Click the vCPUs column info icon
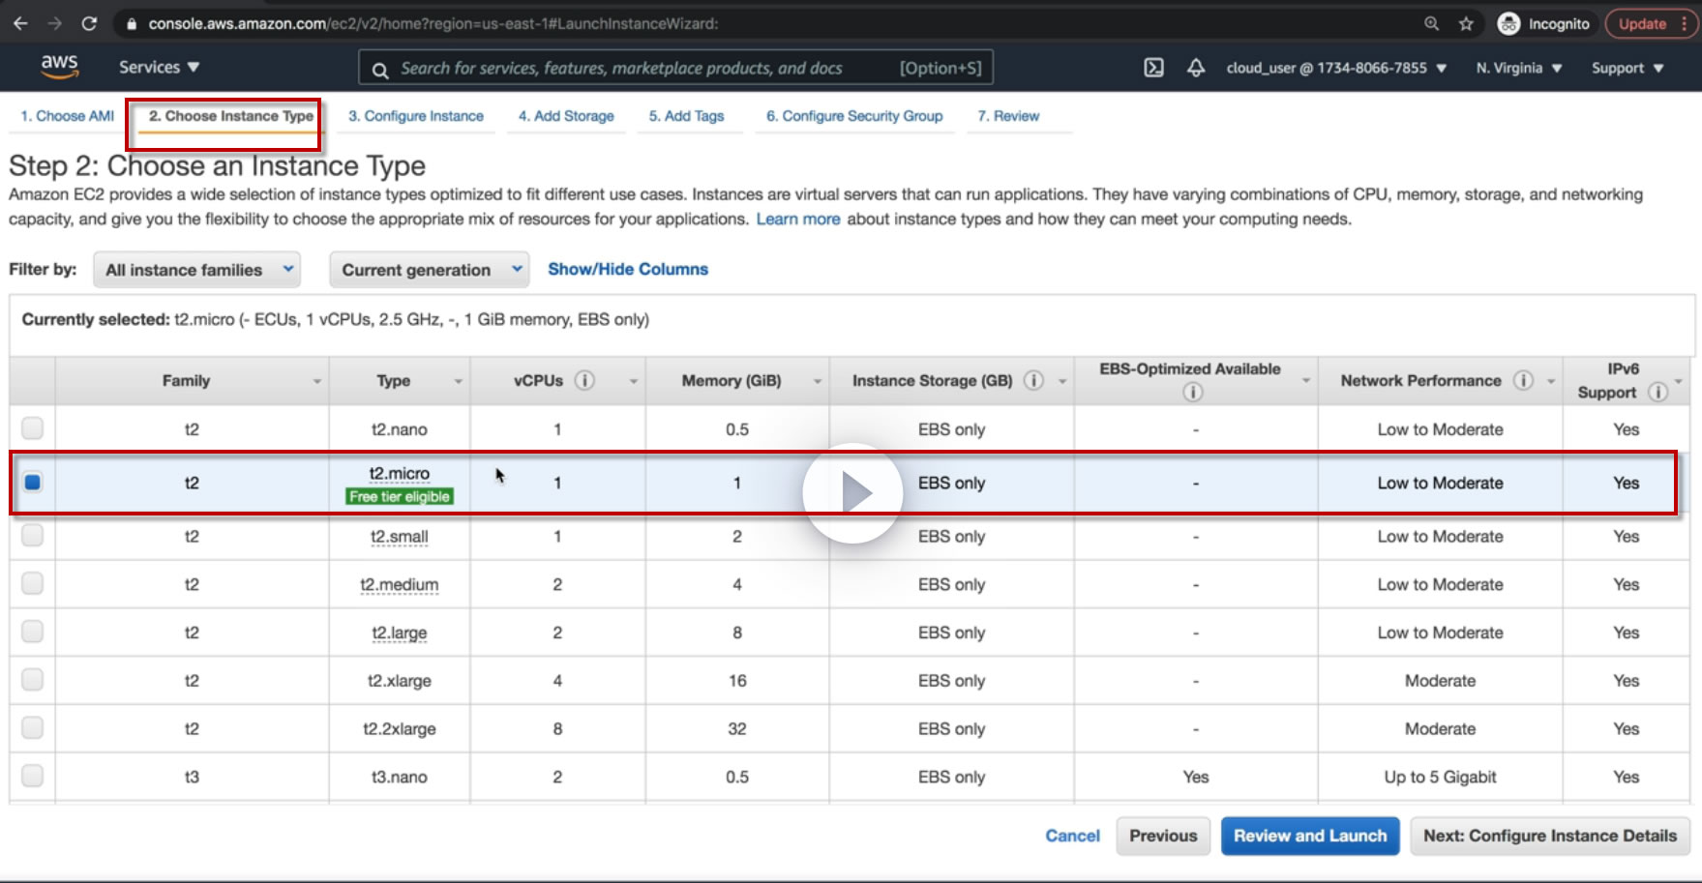Image resolution: width=1702 pixels, height=883 pixels. [584, 380]
